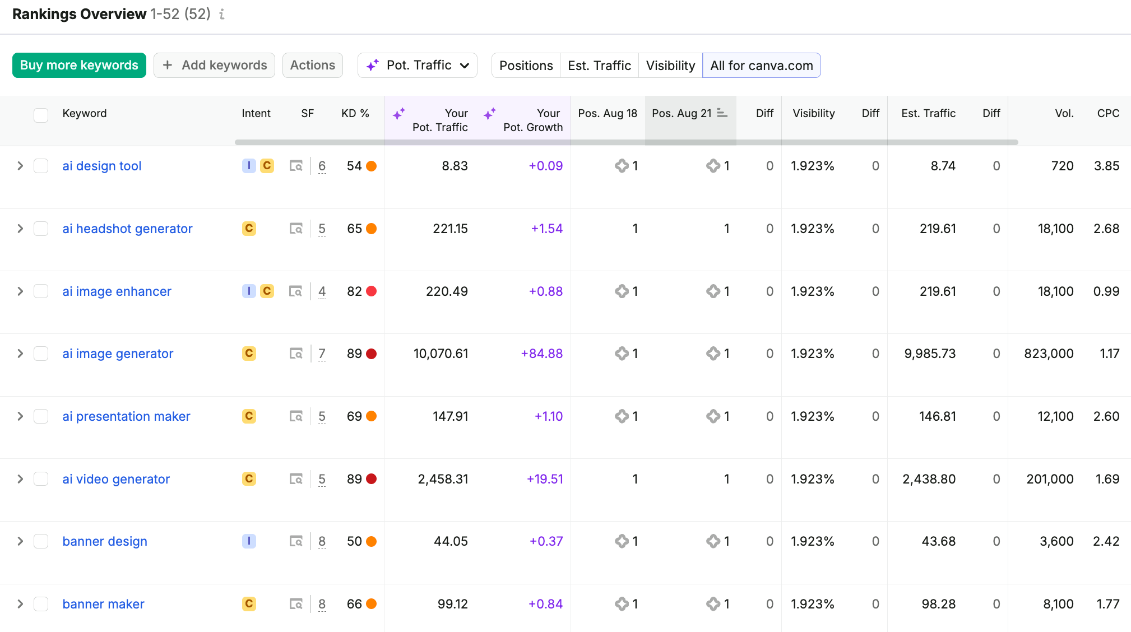Image resolution: width=1131 pixels, height=632 pixels.
Task: Click the Commercial intent badge for ai headshot generator
Action: [x=249, y=229]
